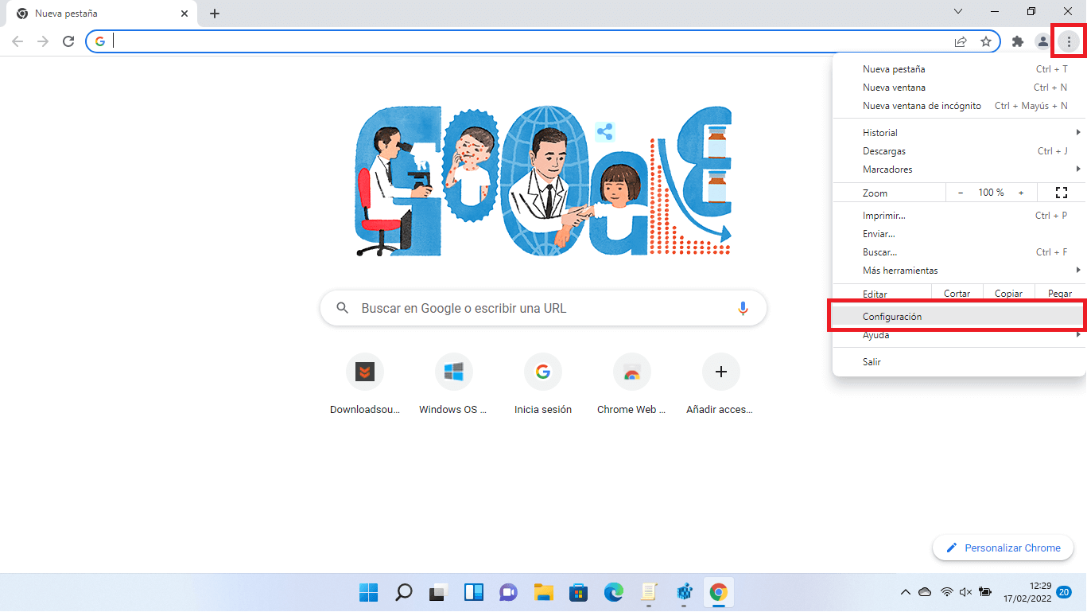Click the 100 % zoom value
Screen dimensions: 1087x612
pyautogui.click(x=991, y=193)
